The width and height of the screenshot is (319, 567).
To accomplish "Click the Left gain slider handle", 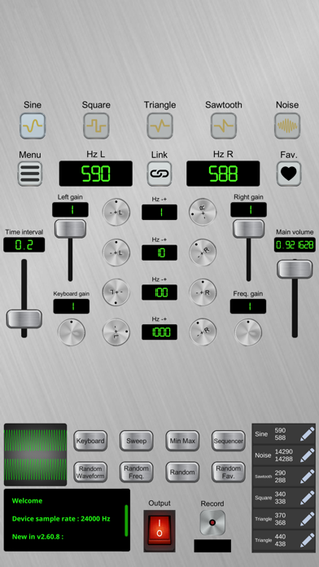I will tap(70, 229).
